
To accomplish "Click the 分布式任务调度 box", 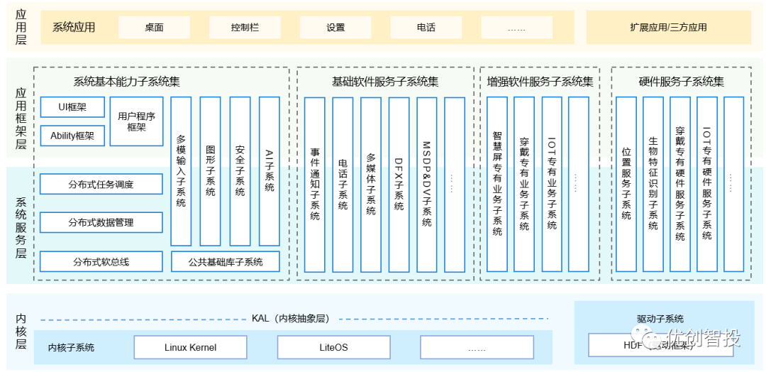I will [x=101, y=185].
